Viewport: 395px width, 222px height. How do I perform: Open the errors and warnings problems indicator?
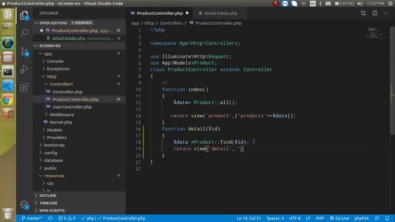[67, 218]
